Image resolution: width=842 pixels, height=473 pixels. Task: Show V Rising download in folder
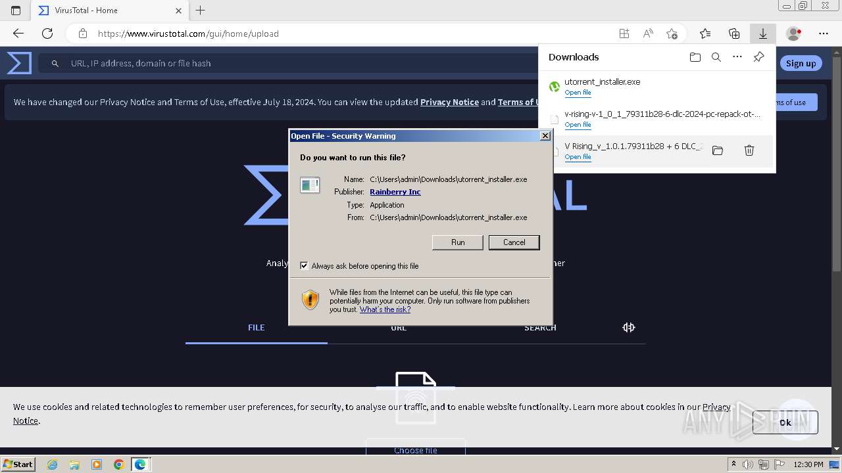click(718, 150)
